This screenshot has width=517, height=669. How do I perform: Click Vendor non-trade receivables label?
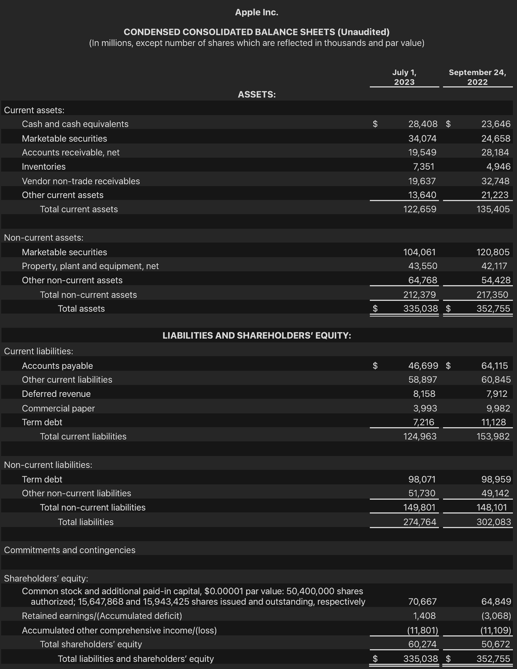(81, 181)
